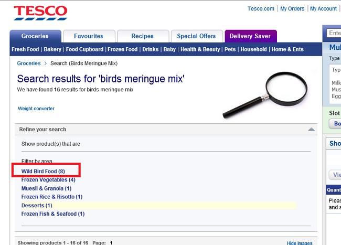Click the Hide images link
341x245 pixels.
tap(300, 243)
